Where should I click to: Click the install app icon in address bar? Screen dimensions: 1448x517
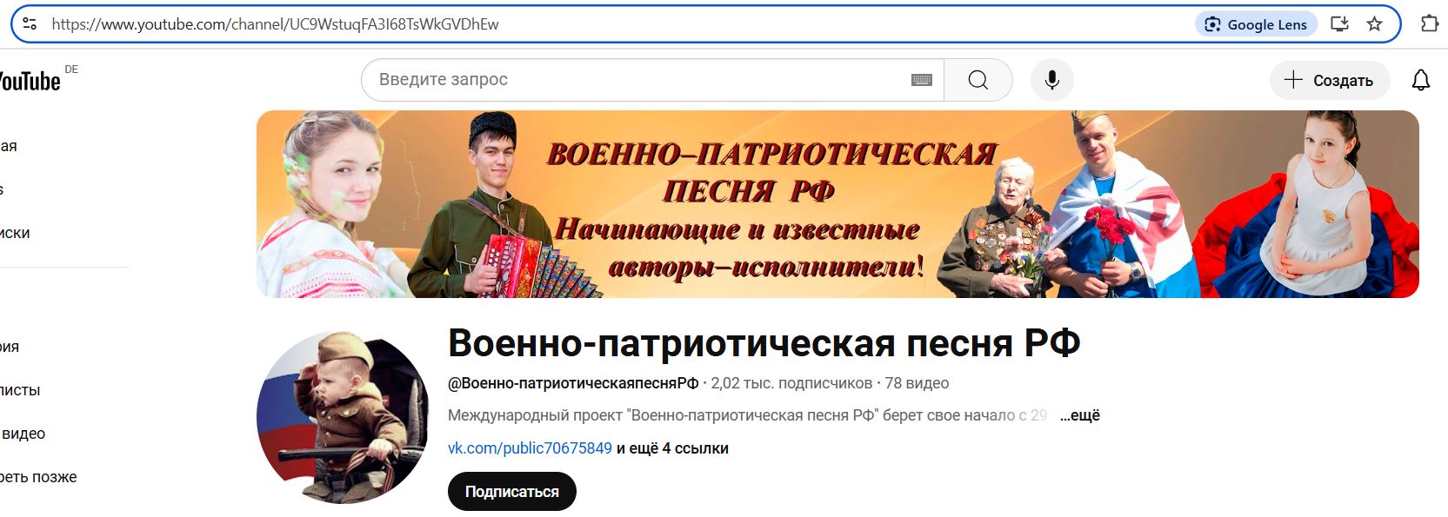pyautogui.click(x=1340, y=24)
